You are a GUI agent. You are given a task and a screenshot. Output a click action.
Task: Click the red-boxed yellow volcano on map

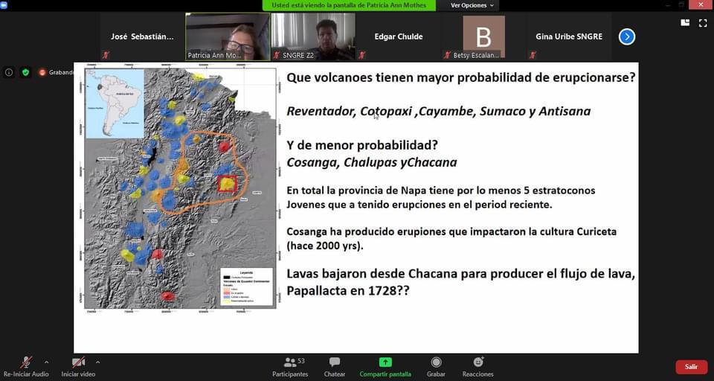click(x=228, y=184)
